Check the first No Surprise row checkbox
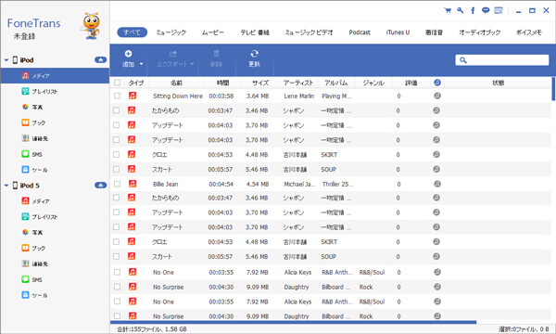 tap(117, 287)
